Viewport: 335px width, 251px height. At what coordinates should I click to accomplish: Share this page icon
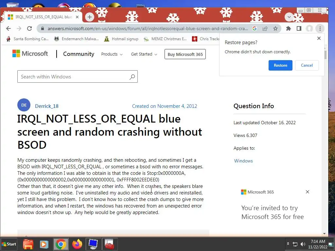coord(265,28)
